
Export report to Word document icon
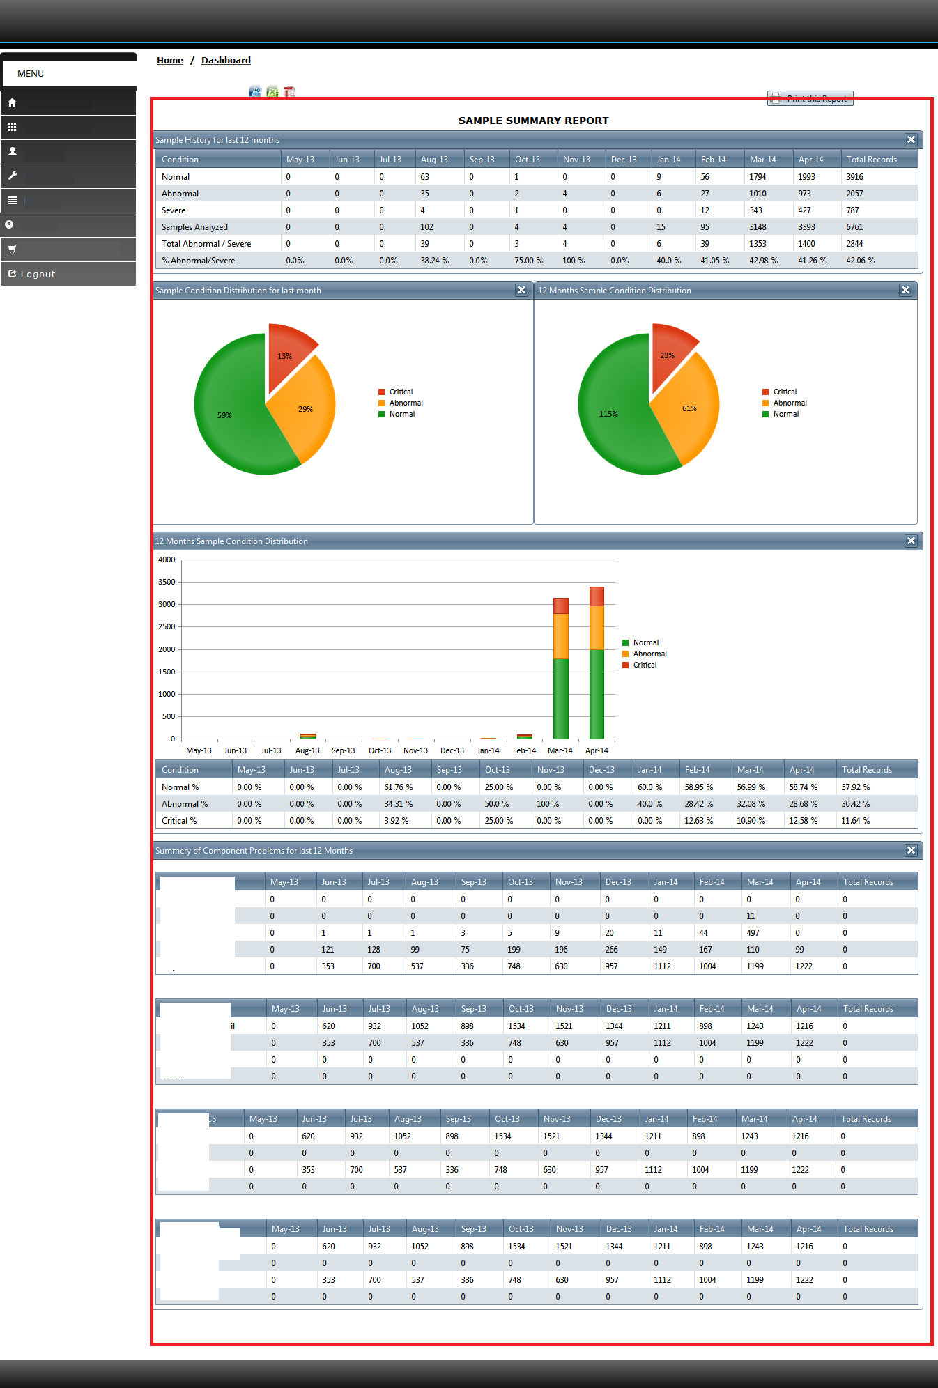coord(255,91)
